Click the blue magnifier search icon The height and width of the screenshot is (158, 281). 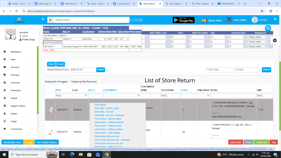[x=268, y=28]
